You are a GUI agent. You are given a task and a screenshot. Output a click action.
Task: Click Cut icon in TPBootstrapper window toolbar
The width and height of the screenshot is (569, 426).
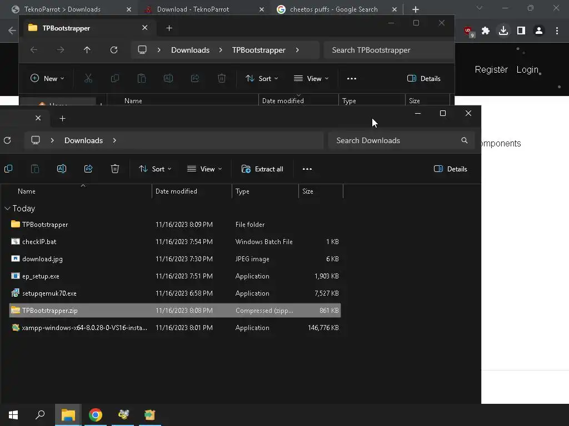pyautogui.click(x=88, y=78)
